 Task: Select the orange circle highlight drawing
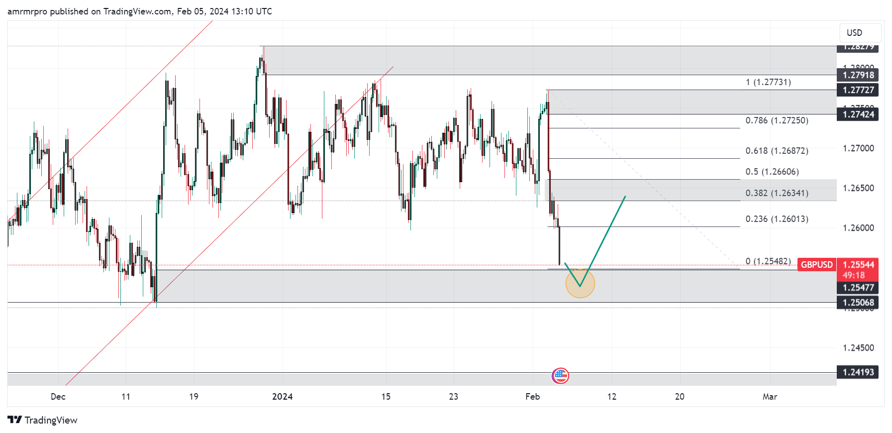[x=580, y=283]
